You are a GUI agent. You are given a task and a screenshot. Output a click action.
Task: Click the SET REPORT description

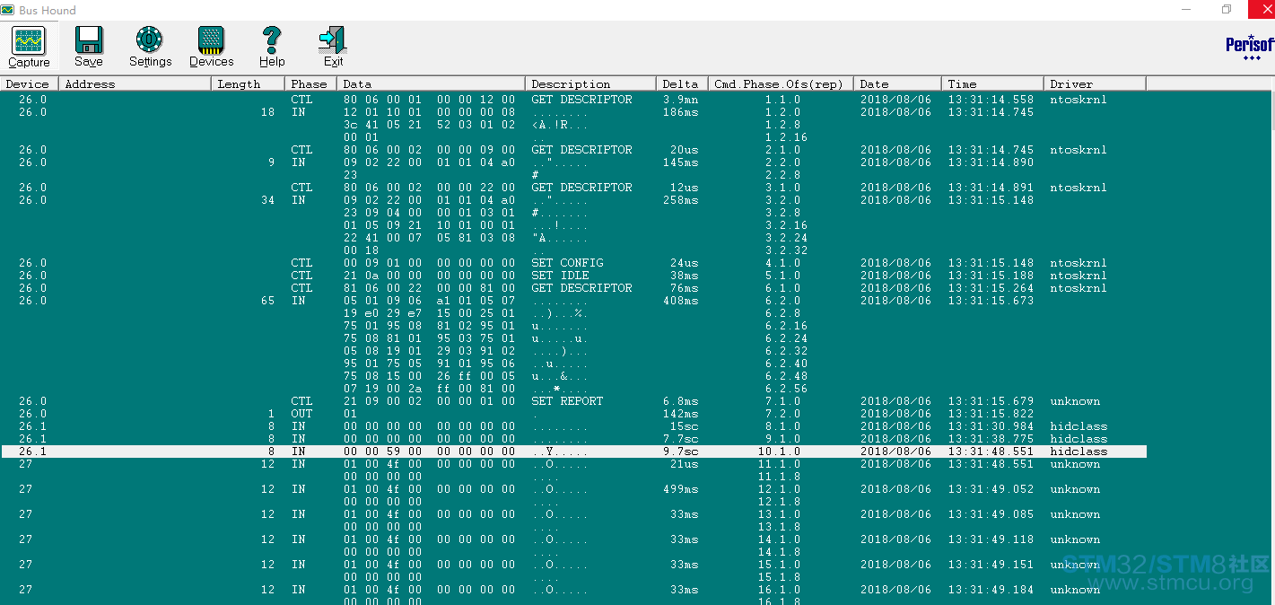(567, 401)
